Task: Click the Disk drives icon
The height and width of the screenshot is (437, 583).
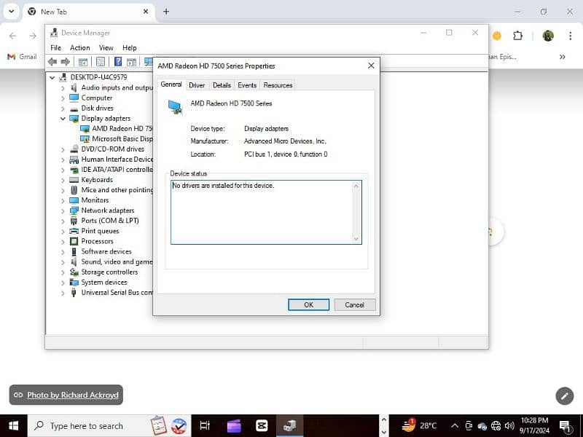Action: tap(74, 109)
